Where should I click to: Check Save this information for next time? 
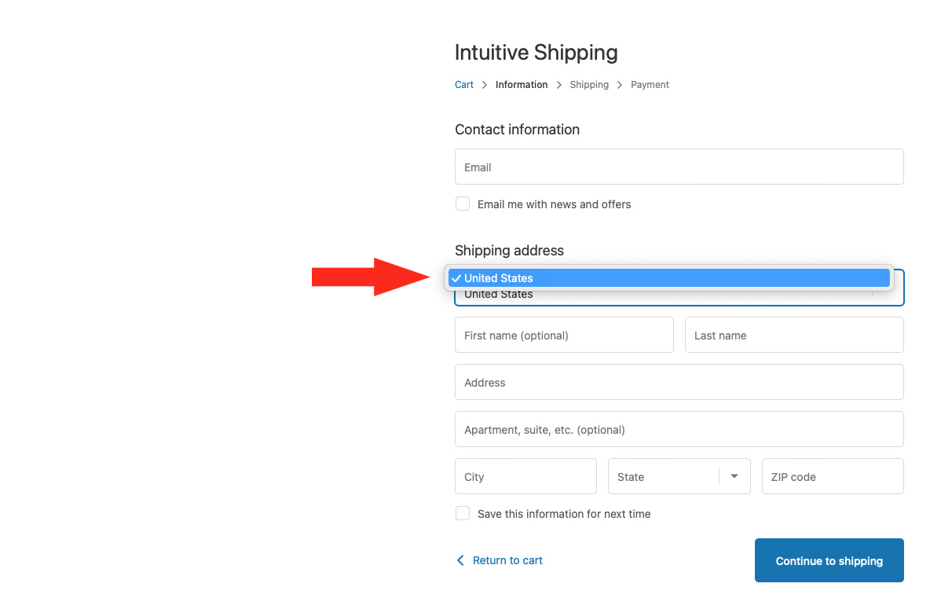pos(463,514)
